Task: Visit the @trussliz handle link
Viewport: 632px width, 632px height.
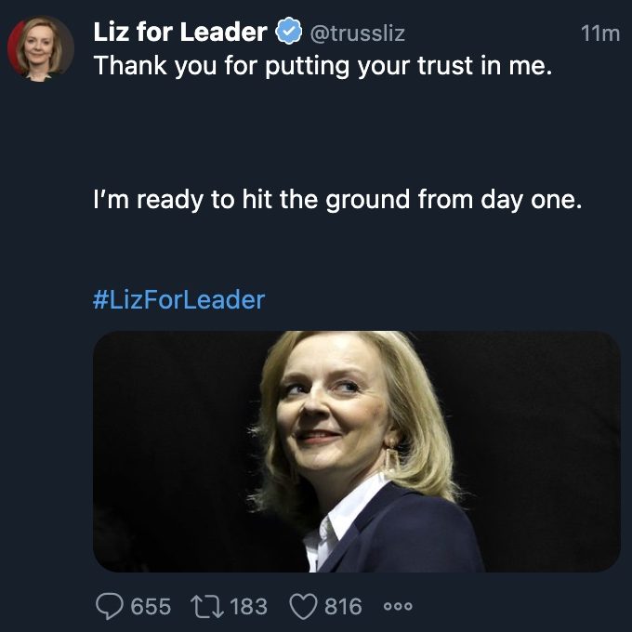Action: [356, 33]
